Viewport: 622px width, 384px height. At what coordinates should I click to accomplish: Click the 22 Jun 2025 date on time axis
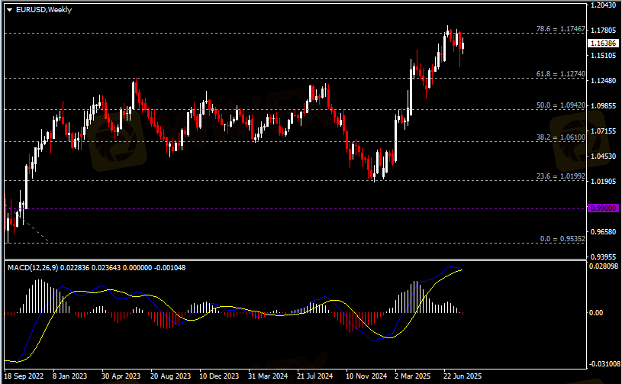[x=462, y=376]
